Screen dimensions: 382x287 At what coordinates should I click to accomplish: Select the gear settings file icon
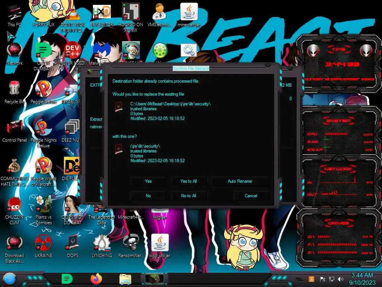coord(188,50)
